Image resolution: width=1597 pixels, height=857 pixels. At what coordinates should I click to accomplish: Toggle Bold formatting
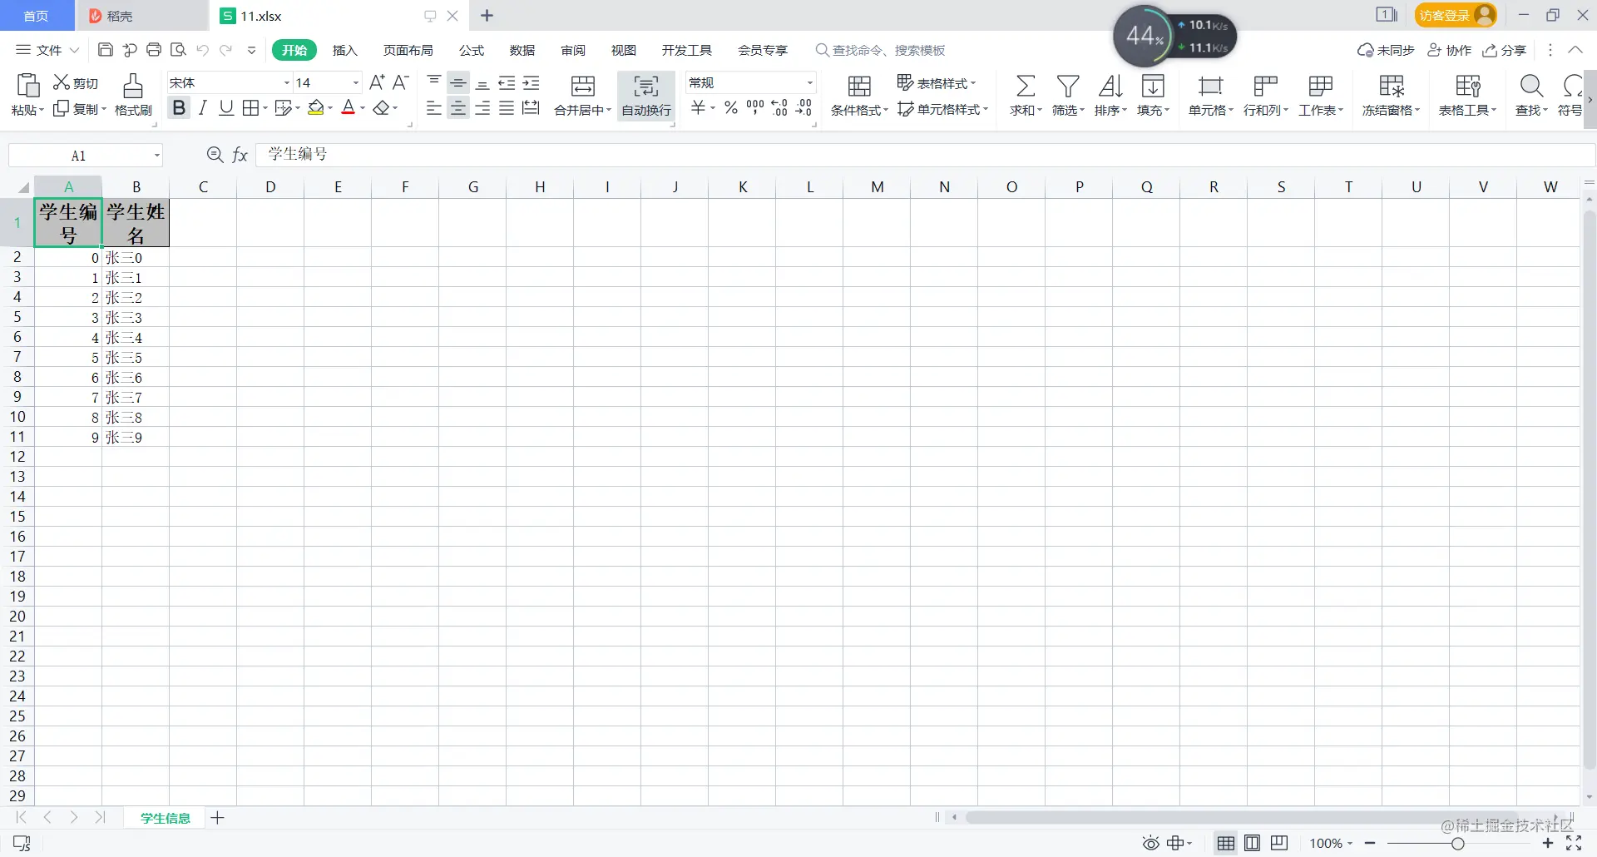(178, 108)
